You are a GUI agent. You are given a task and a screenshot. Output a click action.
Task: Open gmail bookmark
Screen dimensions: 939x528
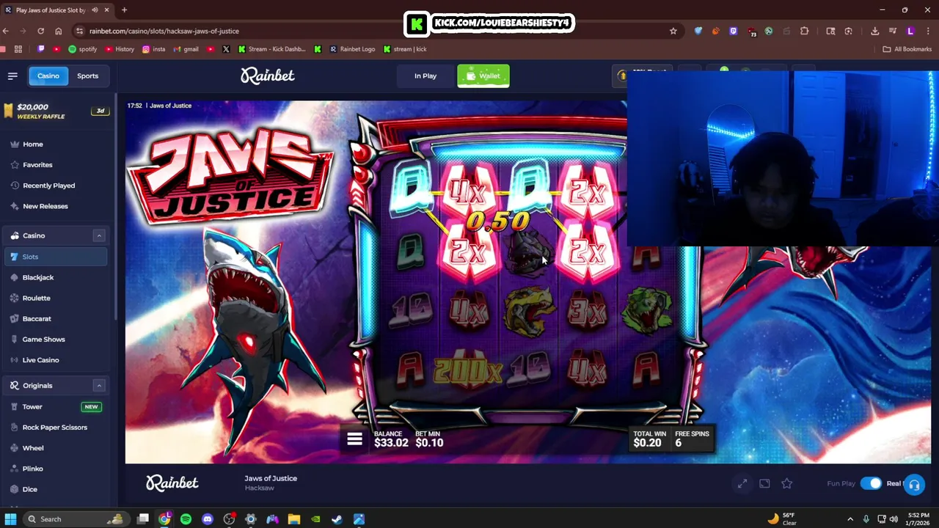click(x=186, y=49)
